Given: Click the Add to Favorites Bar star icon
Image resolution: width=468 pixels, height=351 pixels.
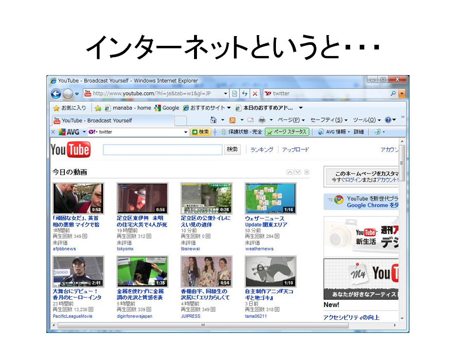Looking at the screenshot, I should coord(97,108).
